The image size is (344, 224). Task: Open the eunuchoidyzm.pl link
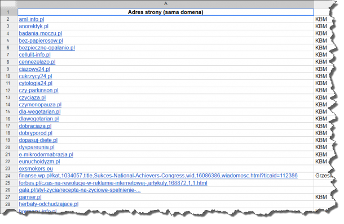click(39, 162)
